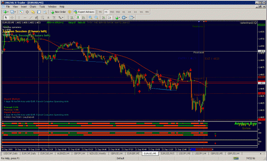Select the Trendline drawing tool
The height and width of the screenshot is (161, 267).
(x=31, y=17)
